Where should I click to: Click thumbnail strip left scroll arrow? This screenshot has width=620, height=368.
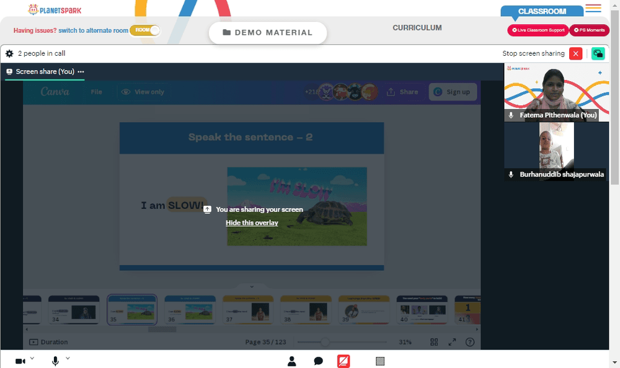coord(27,329)
